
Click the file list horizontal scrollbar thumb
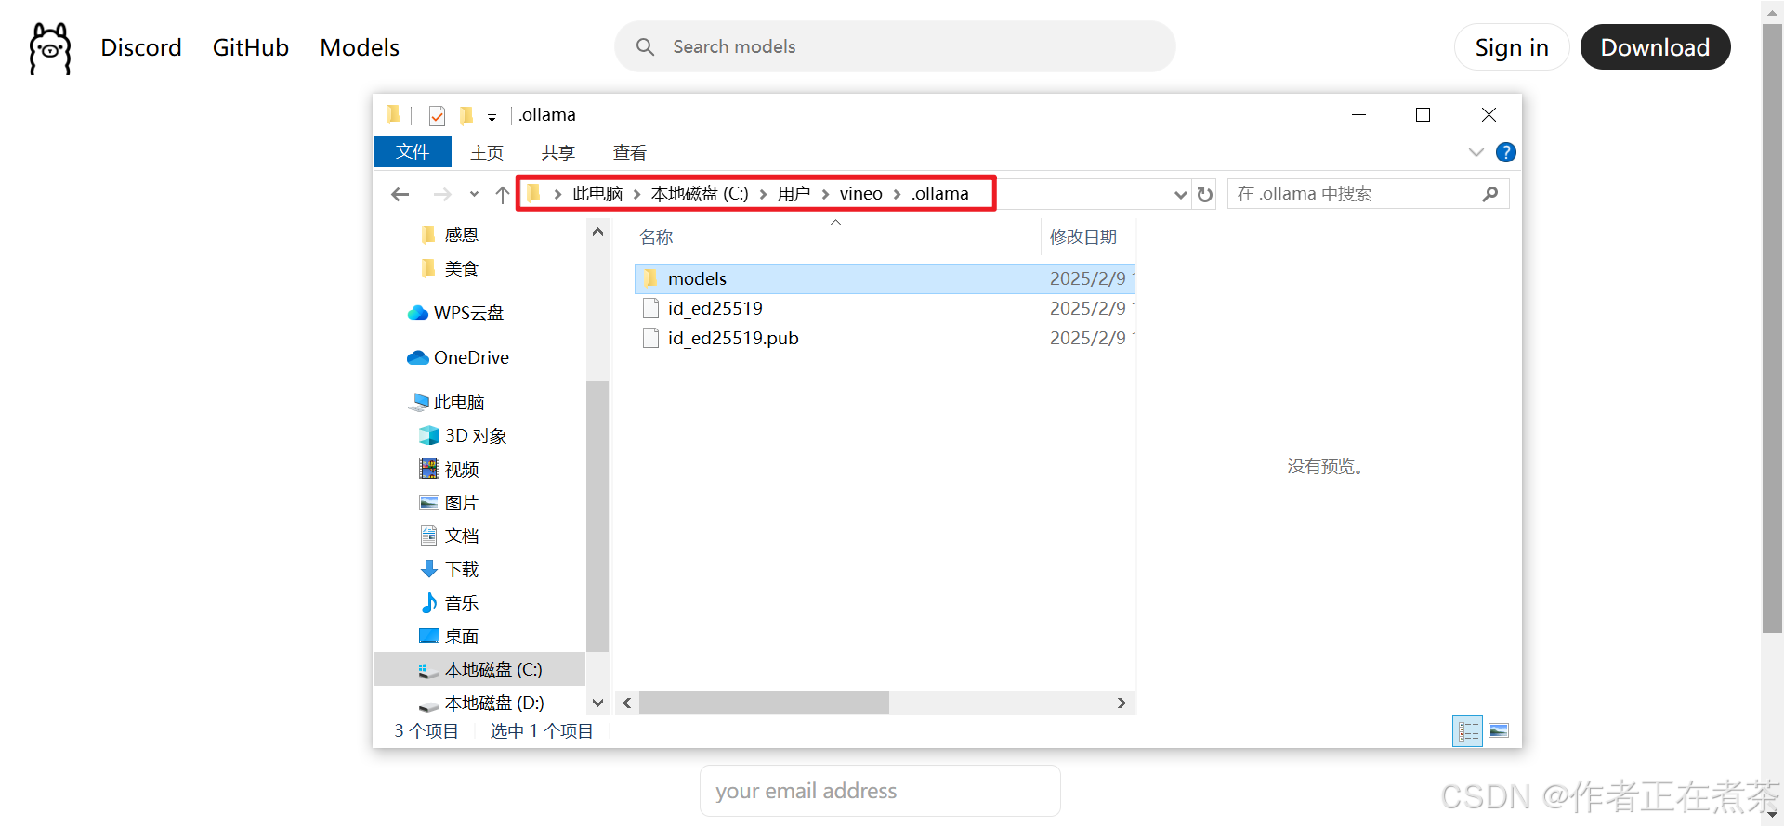[764, 703]
